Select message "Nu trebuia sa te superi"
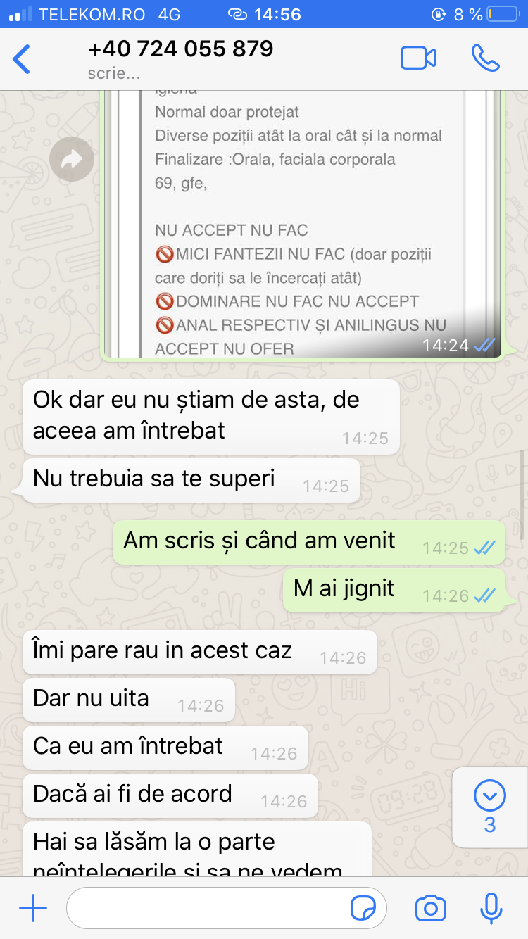Image resolution: width=528 pixels, height=939 pixels. coord(191,481)
